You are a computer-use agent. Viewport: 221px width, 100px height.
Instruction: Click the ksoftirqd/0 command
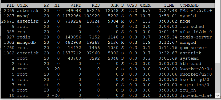point(195,80)
